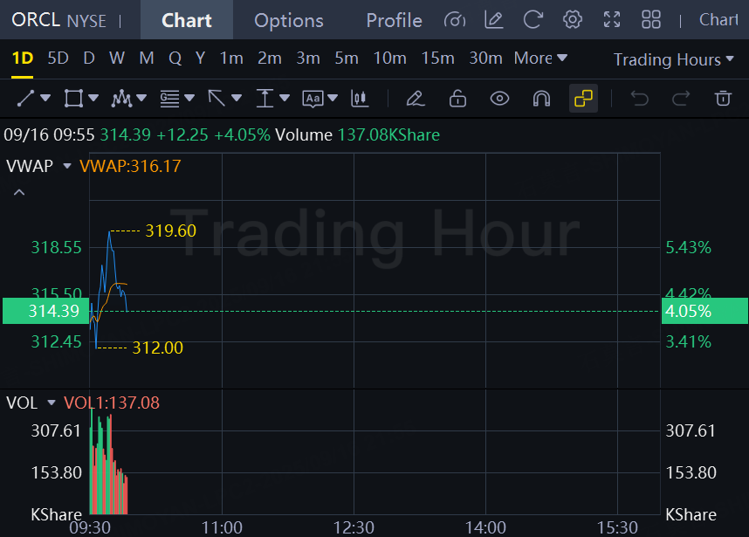Open dropdown arrow next to wave pattern tool
Viewport: 749px width, 537px height.
(141, 99)
